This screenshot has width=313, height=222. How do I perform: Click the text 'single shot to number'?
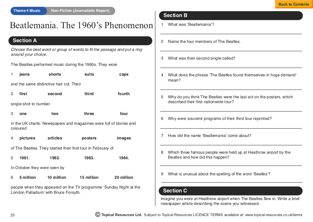30,104
